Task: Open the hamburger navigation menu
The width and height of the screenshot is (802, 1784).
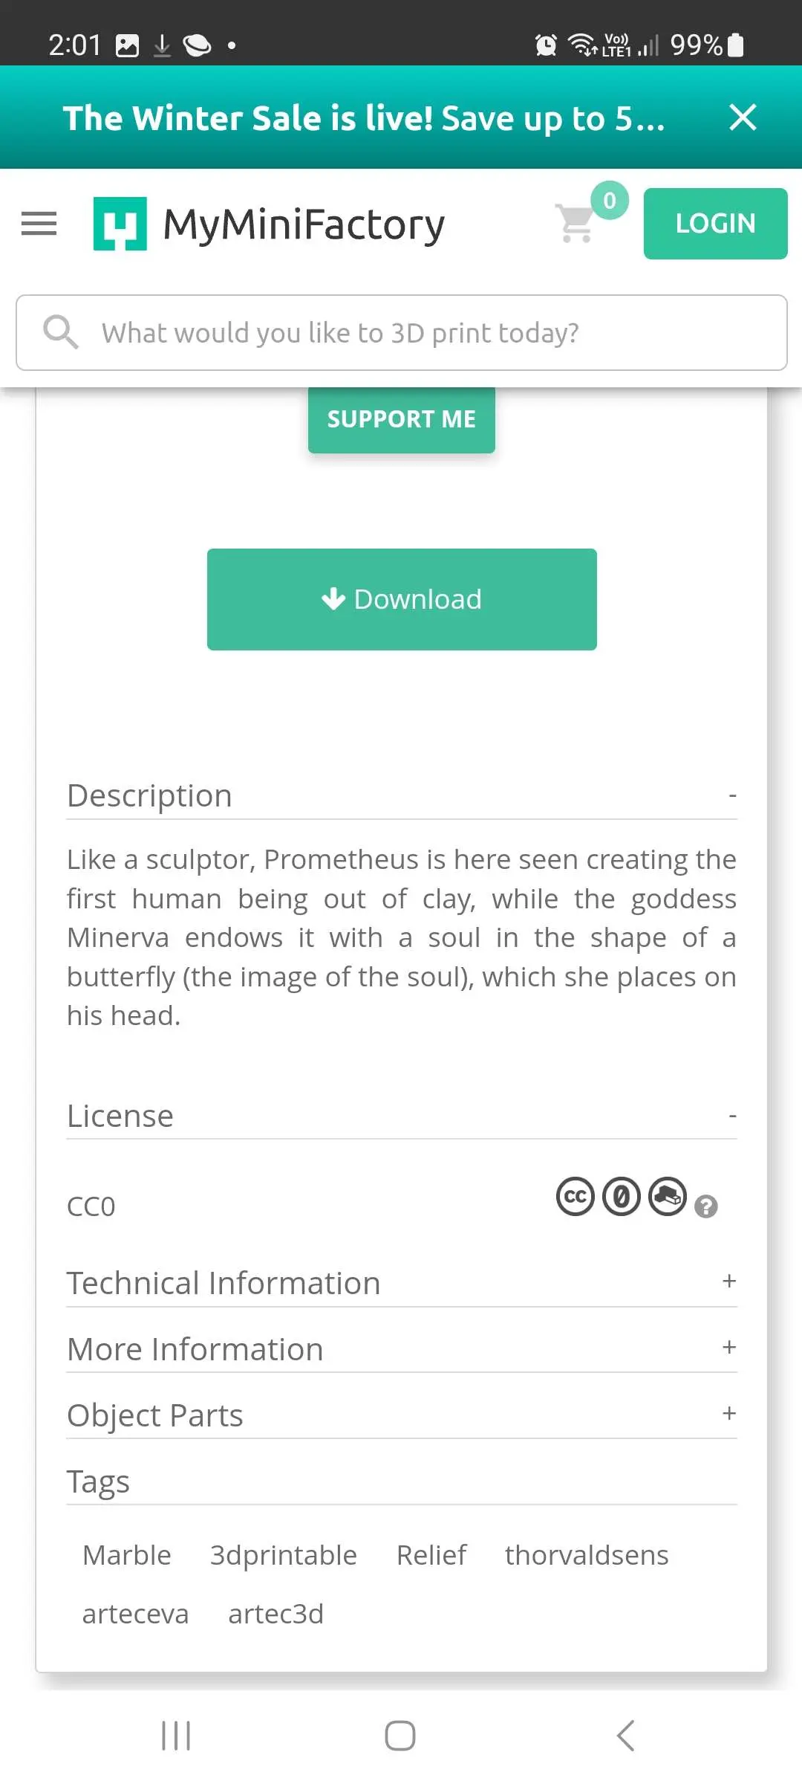Action: [x=39, y=224]
